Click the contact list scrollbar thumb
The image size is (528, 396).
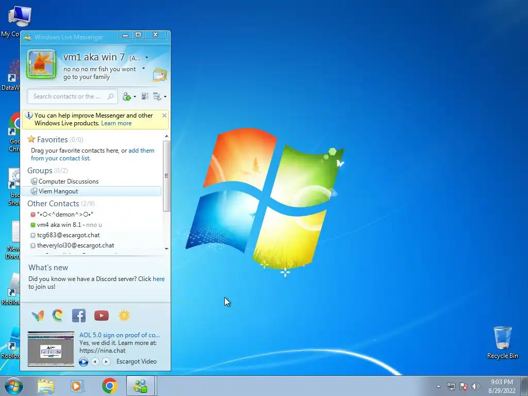167,176
